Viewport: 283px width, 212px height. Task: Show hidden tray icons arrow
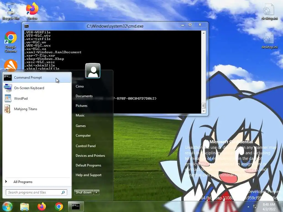pyautogui.click(x=248, y=207)
